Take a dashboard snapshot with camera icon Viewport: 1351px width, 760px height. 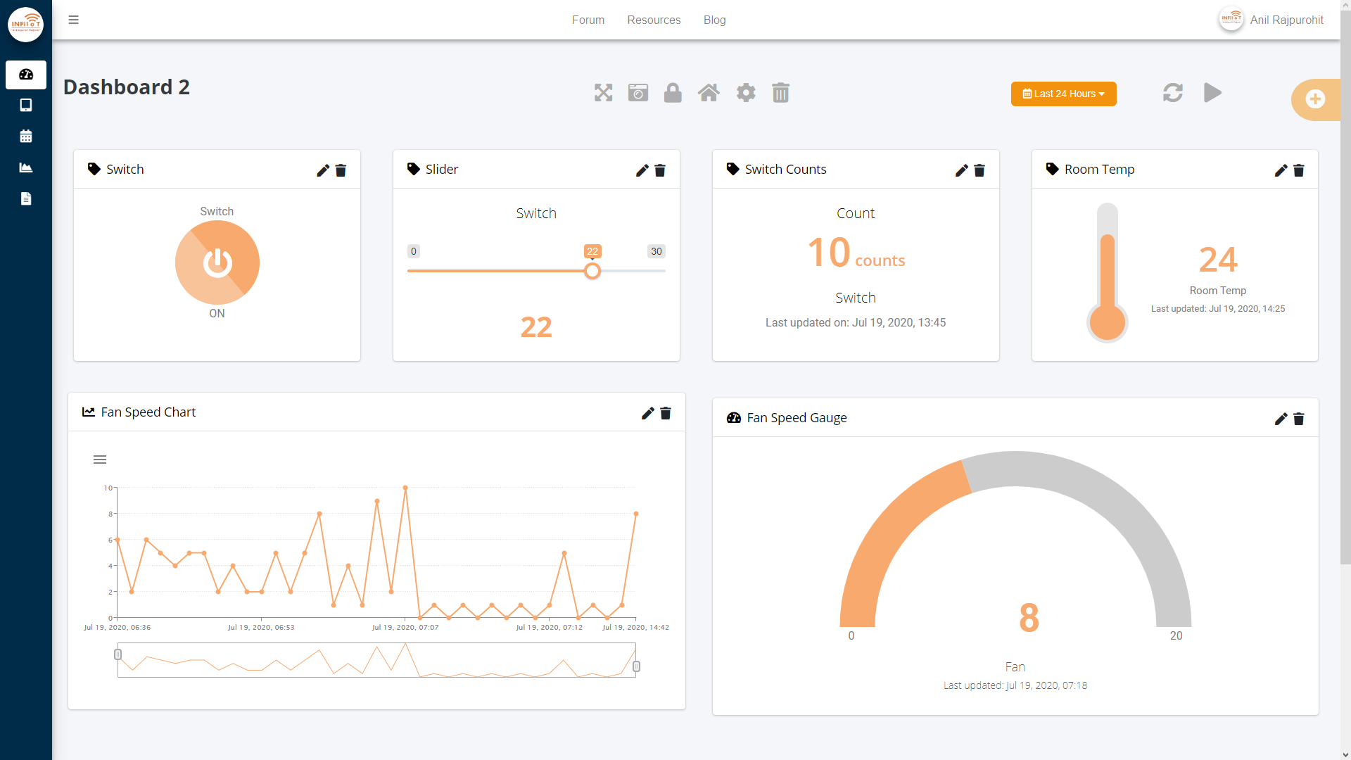coord(638,93)
